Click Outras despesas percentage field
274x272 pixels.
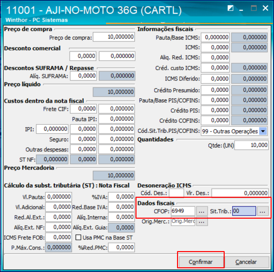coord(83,149)
